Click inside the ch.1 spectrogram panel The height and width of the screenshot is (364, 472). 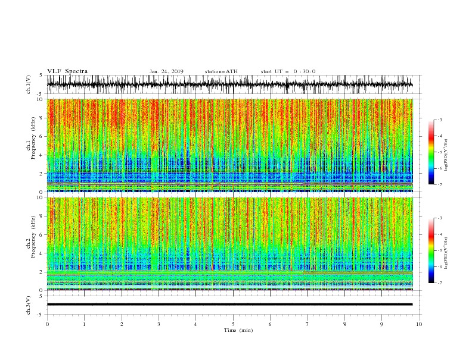click(229, 145)
